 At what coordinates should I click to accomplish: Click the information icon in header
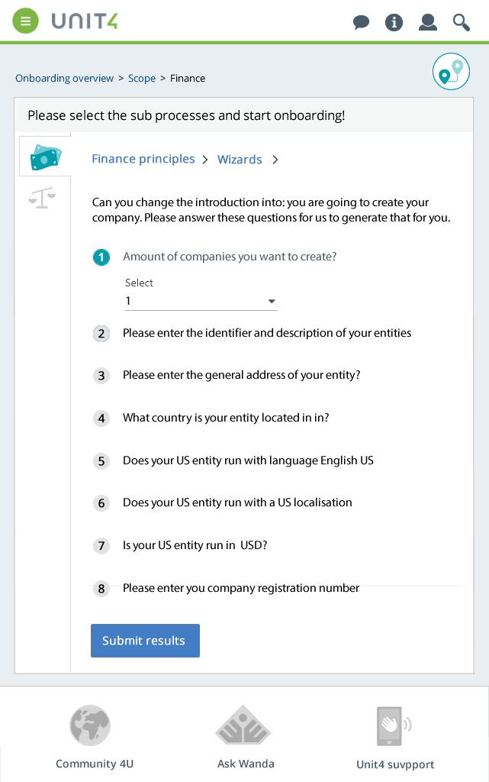[394, 22]
